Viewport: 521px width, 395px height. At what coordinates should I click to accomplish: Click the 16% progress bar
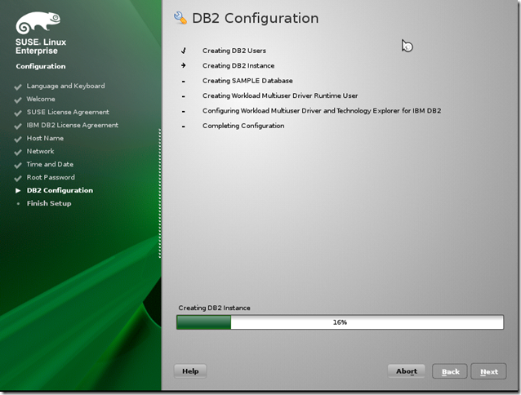click(340, 322)
